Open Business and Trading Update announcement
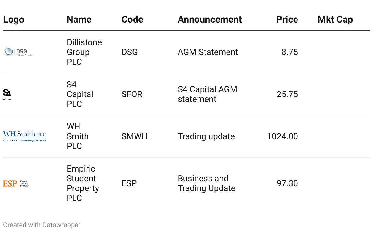Image resolution: width=373 pixels, height=232 pixels. [206, 183]
